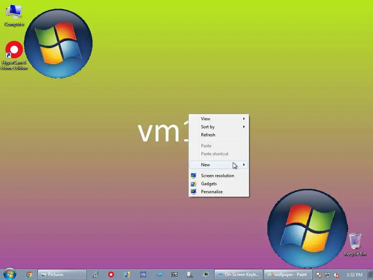Expand the Sort by submenu arrow

pos(244,127)
